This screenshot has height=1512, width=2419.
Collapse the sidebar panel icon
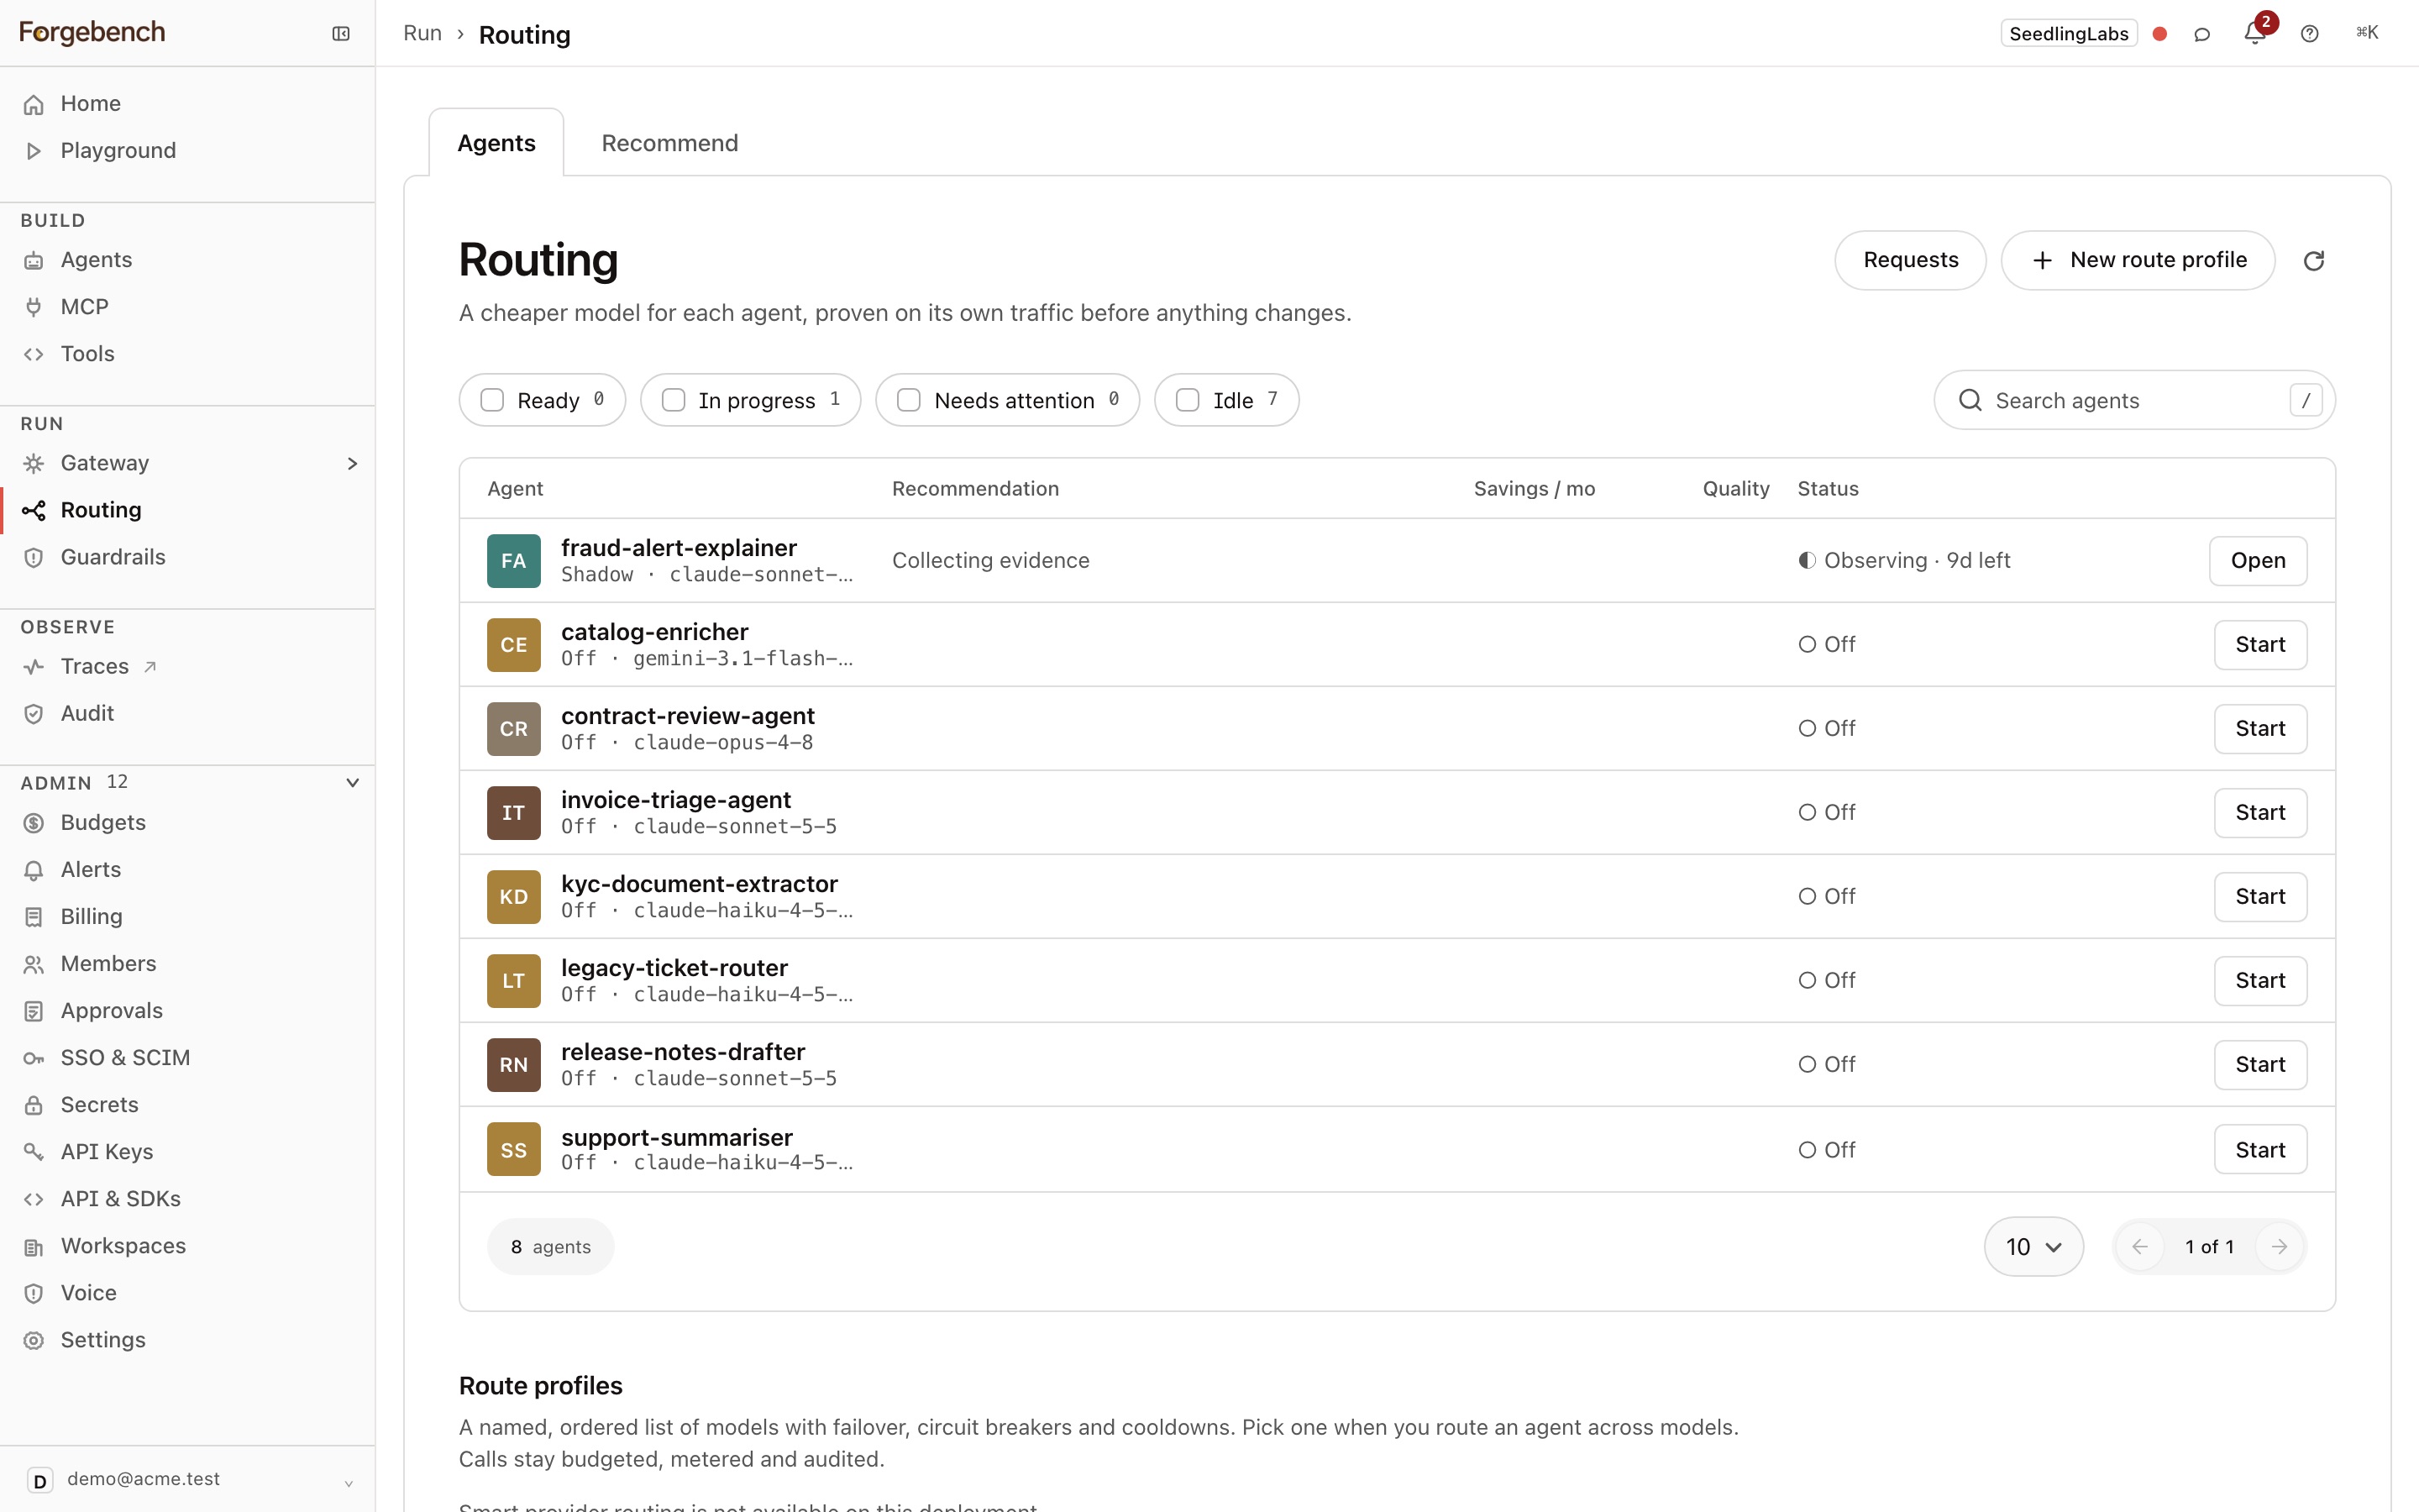tap(341, 34)
